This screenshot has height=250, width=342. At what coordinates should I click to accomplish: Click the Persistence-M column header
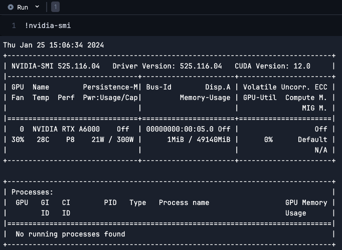tap(110, 87)
